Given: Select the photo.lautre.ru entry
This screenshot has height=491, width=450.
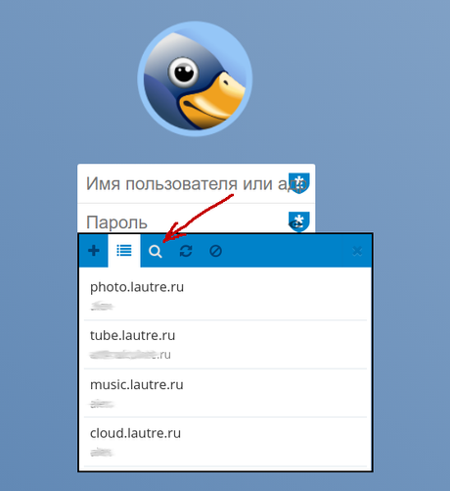Looking at the screenshot, I should (225, 296).
